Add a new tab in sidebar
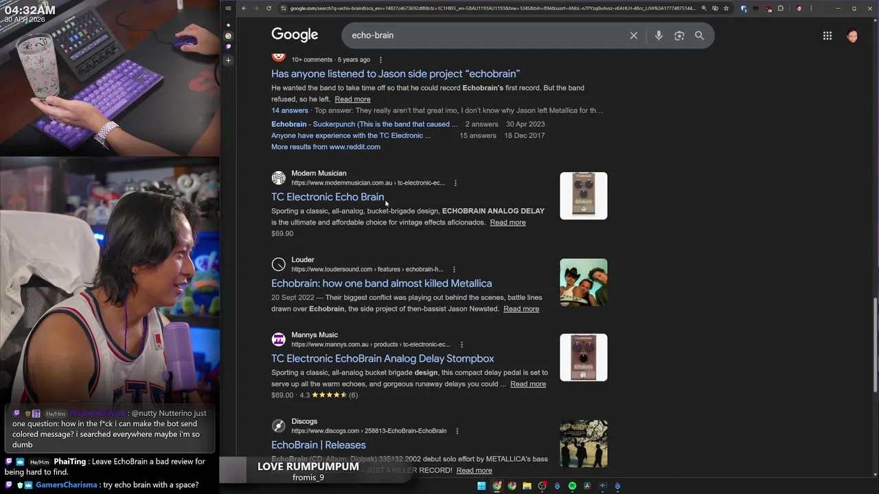This screenshot has height=494, width=879. [229, 60]
